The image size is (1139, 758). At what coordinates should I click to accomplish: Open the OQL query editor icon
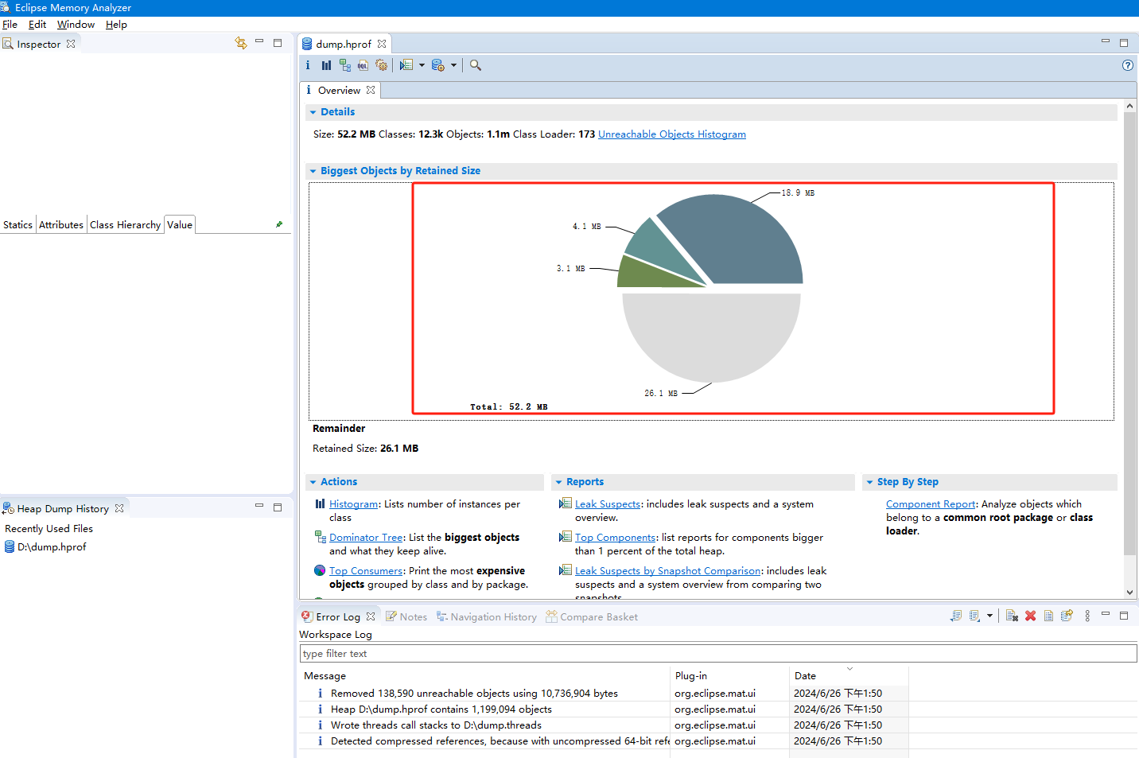click(x=363, y=65)
